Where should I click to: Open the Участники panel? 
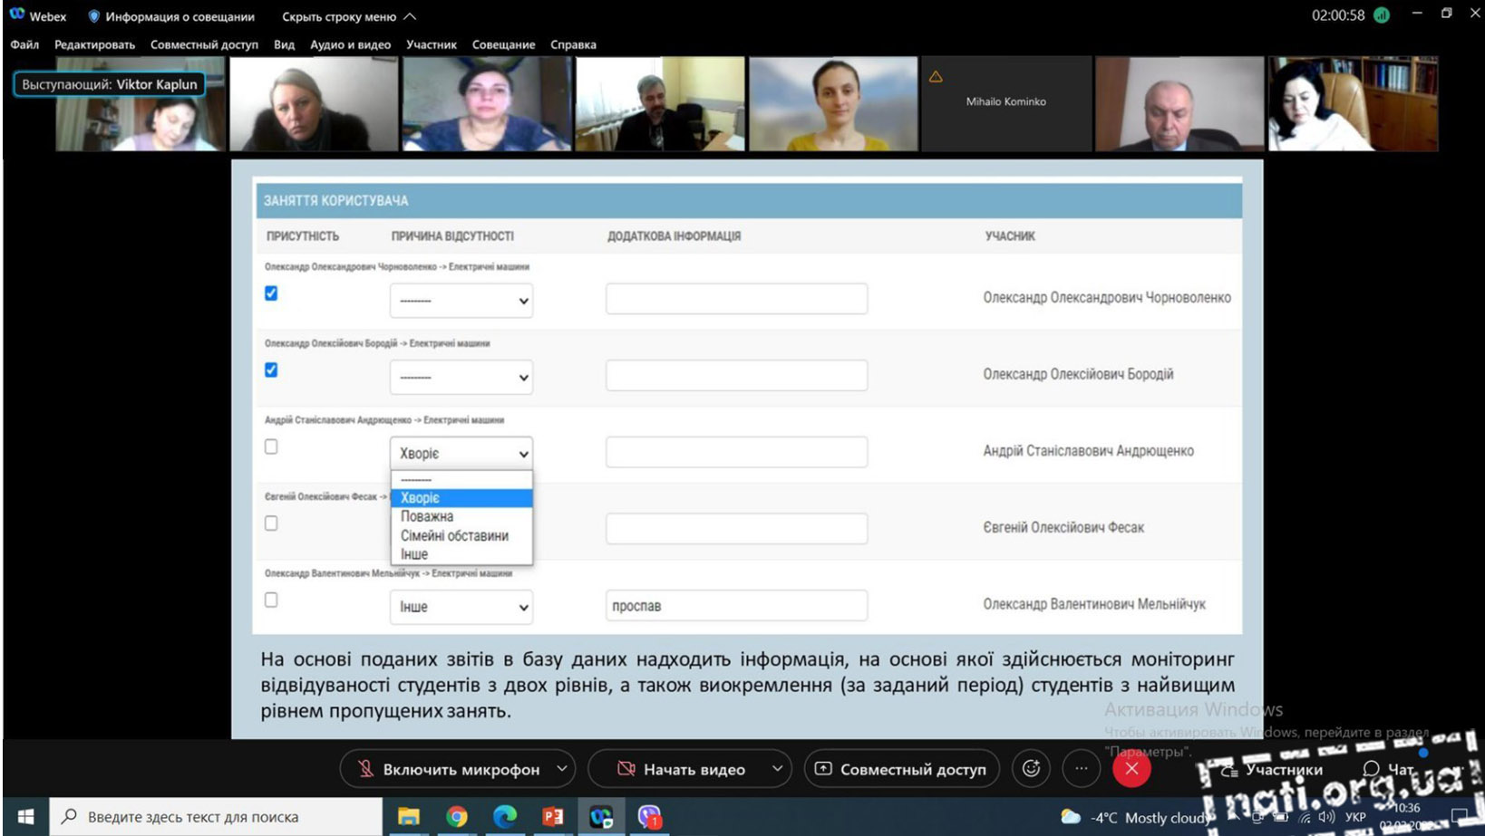point(1272,770)
